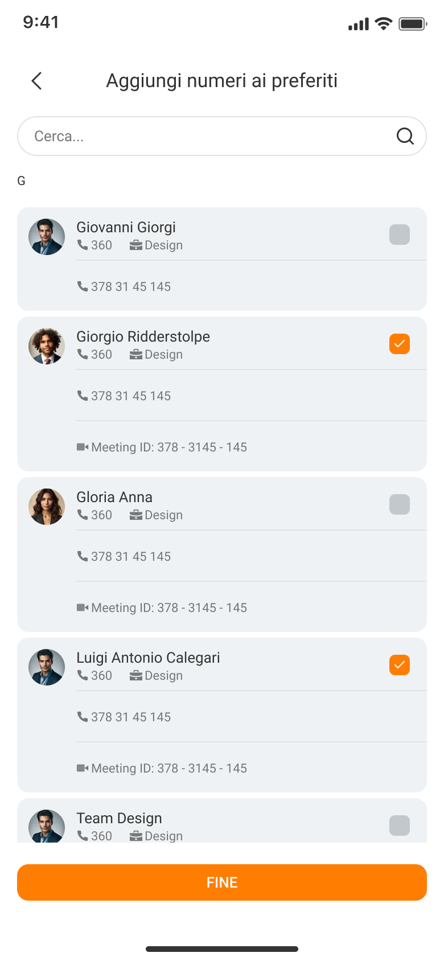Check the Giovanni Giorgi checkbox

tap(400, 235)
